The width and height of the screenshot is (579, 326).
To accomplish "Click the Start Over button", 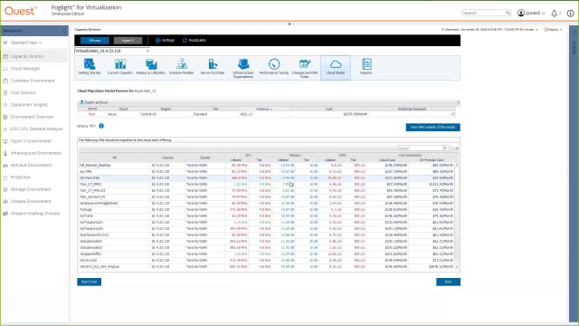I will (89, 282).
